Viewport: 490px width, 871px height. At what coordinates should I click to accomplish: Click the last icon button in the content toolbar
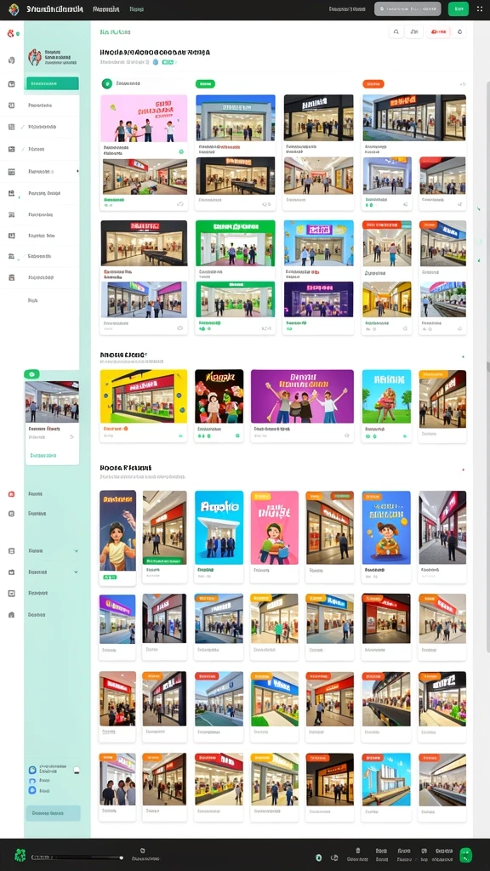pyautogui.click(x=459, y=32)
